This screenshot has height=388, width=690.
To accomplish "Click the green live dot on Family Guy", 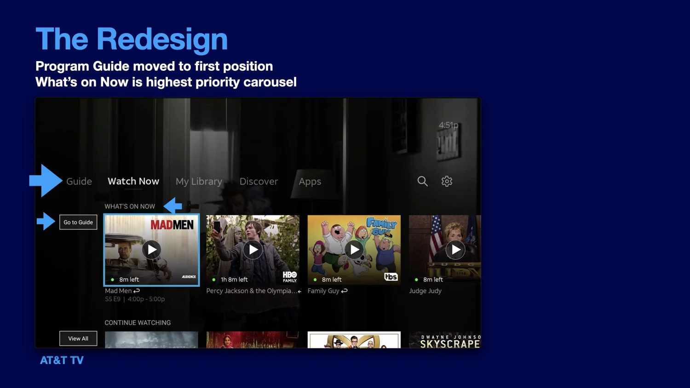I will (x=315, y=280).
